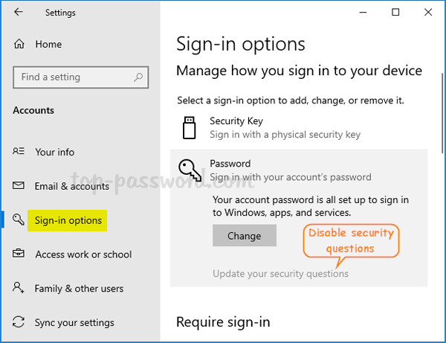
Task: Click the Access work or school briefcase icon
Action: [x=19, y=254]
